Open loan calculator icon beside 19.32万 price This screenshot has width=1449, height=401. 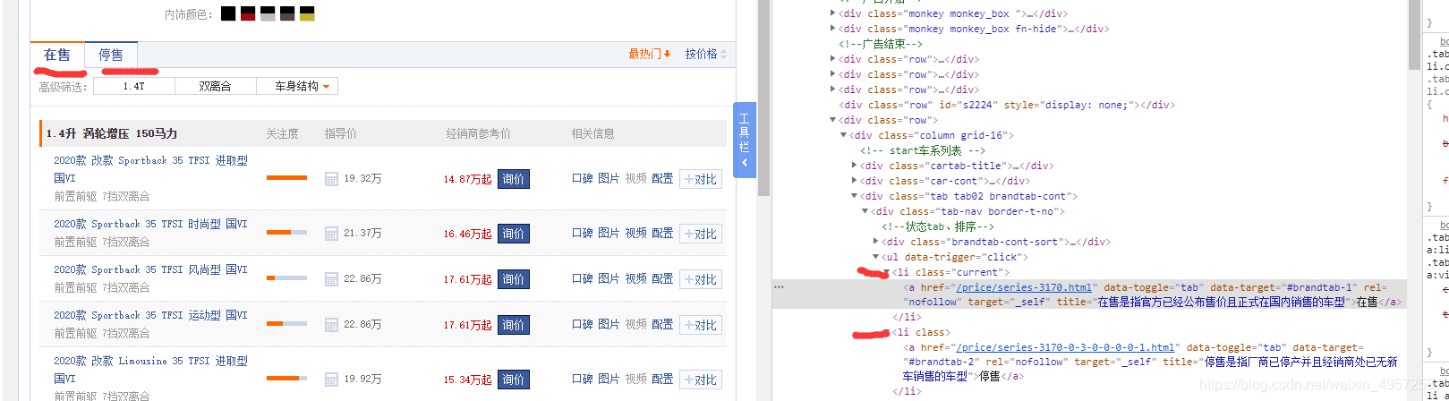[x=331, y=179]
